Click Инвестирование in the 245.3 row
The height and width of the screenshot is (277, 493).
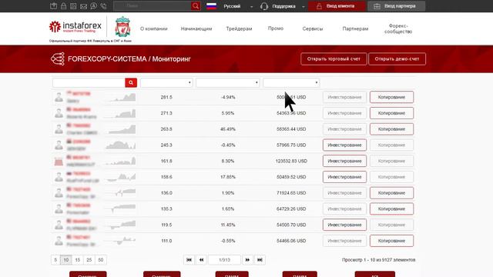pos(344,145)
